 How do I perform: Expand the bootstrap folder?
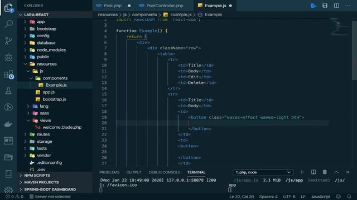pos(55,29)
